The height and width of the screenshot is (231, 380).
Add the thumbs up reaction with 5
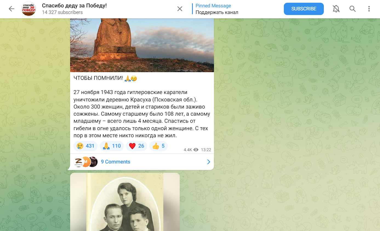click(x=158, y=146)
